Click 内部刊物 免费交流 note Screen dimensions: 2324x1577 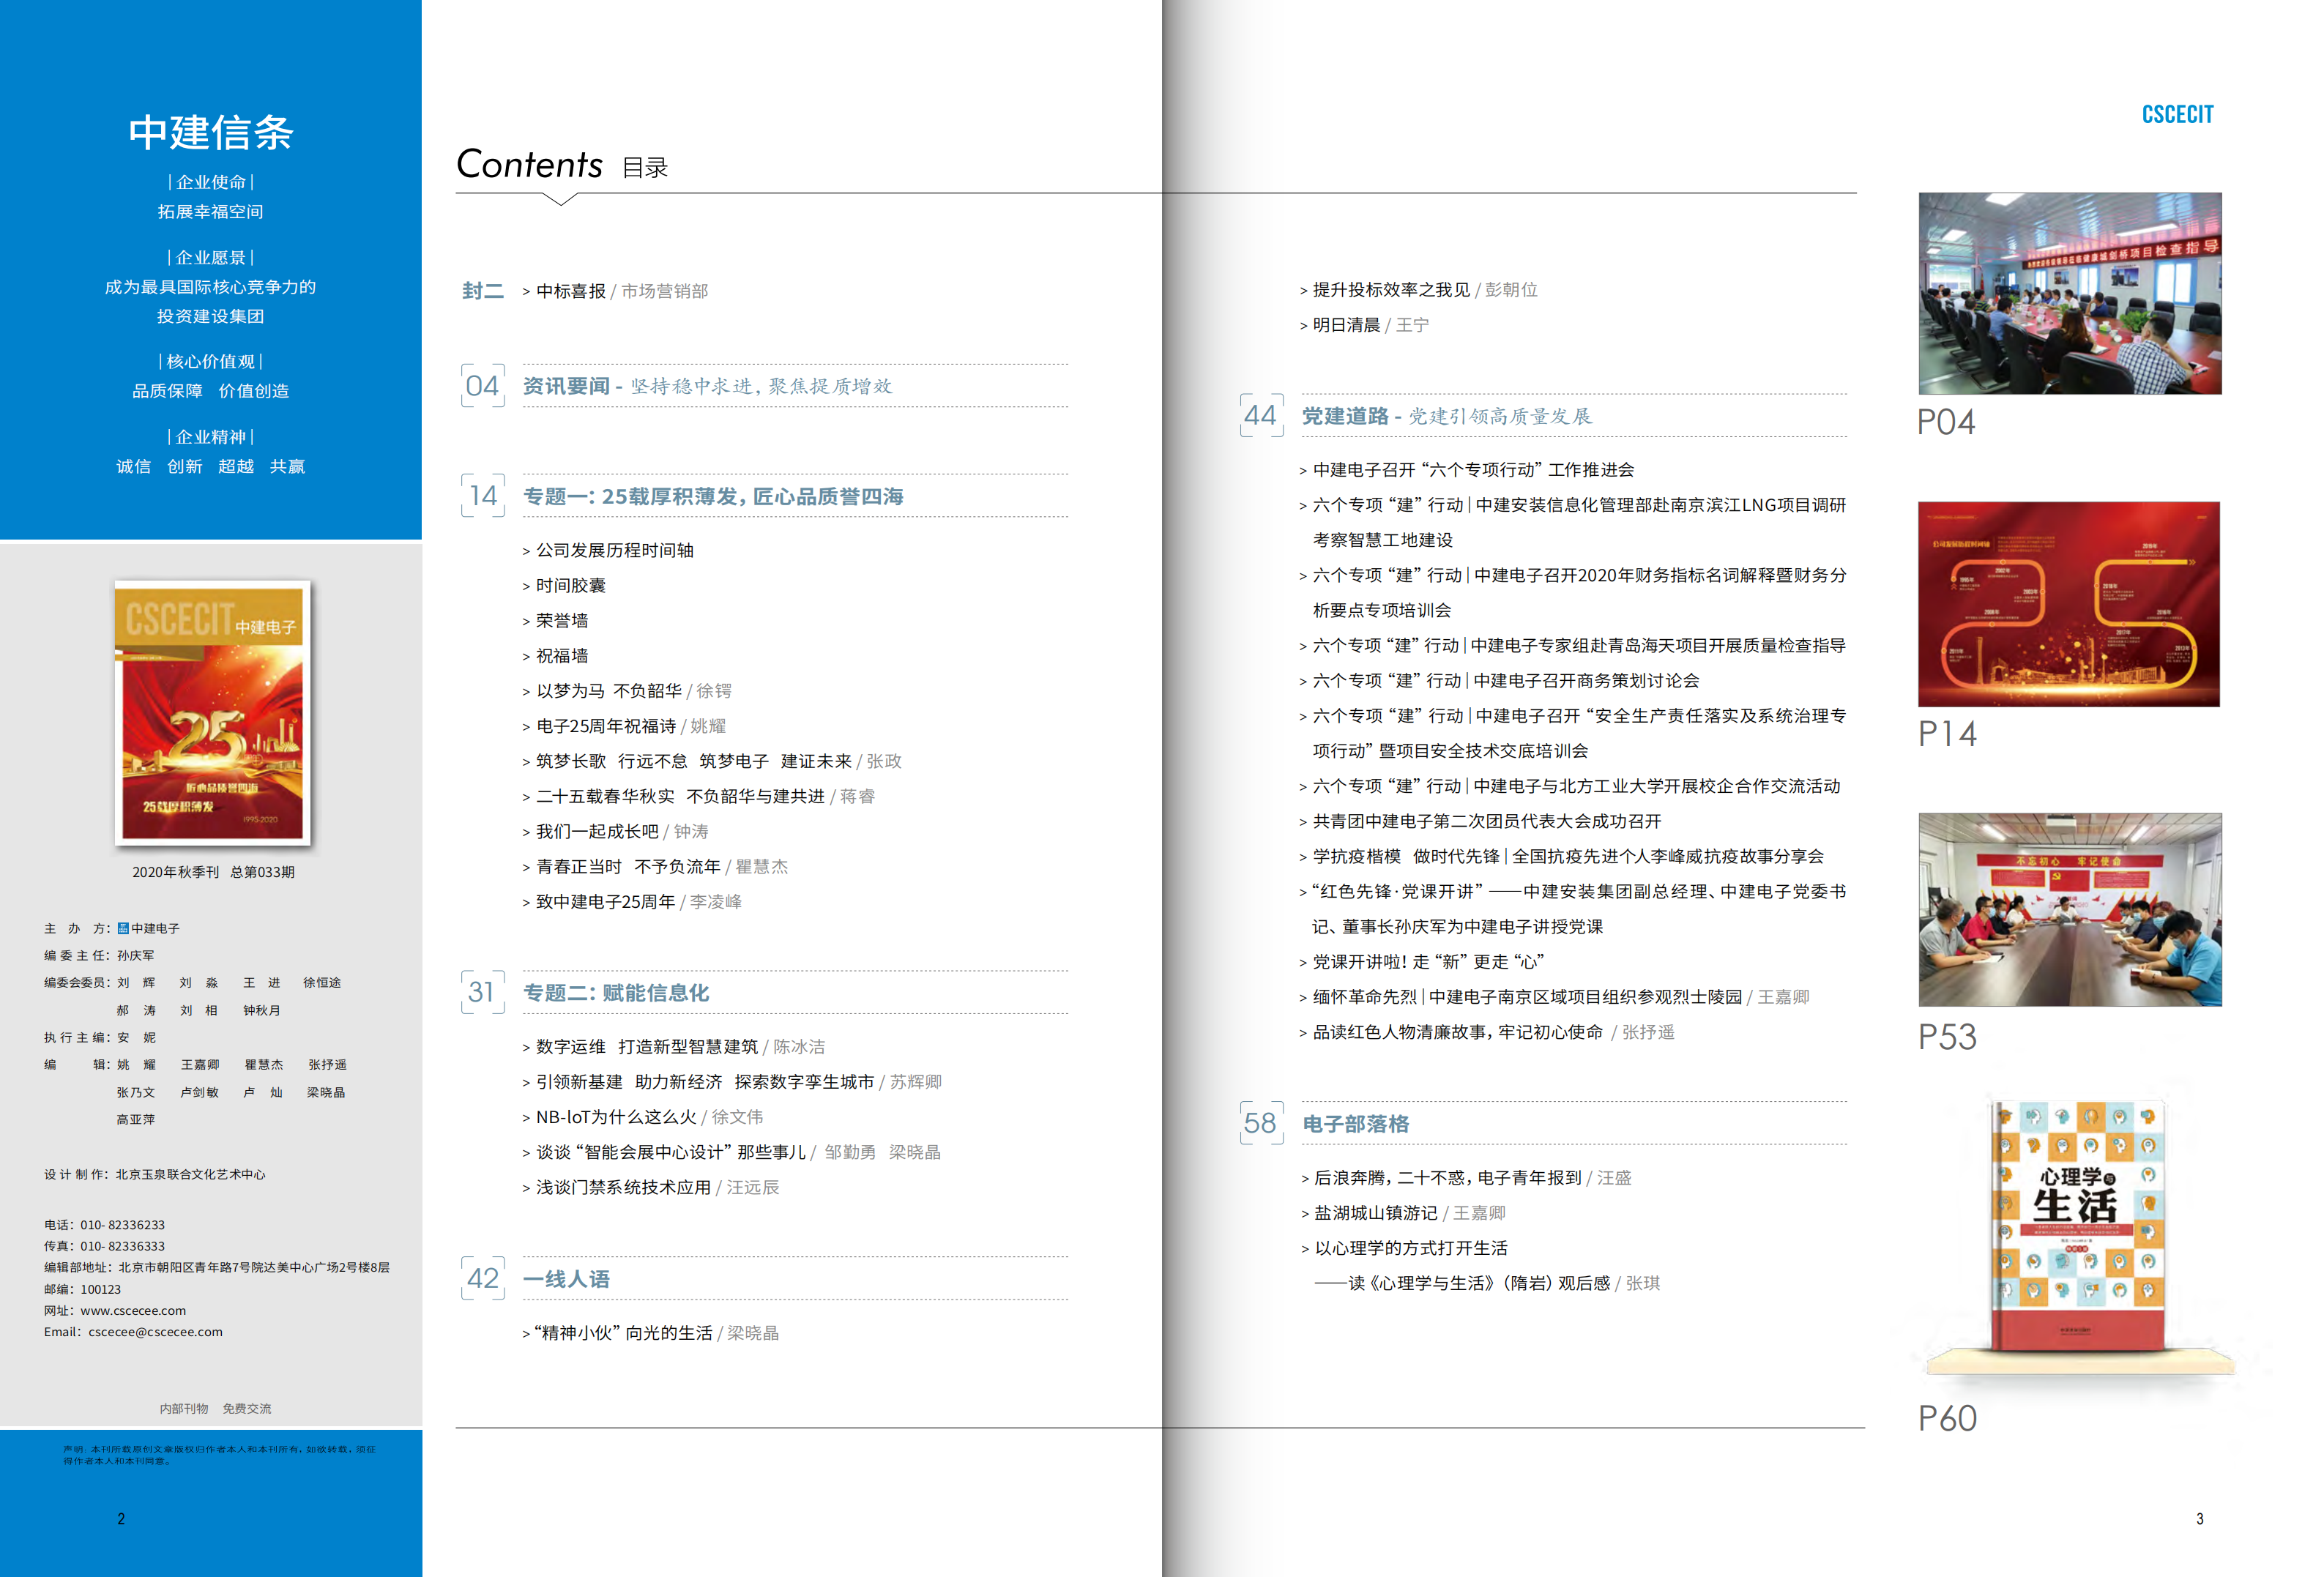(x=215, y=1408)
